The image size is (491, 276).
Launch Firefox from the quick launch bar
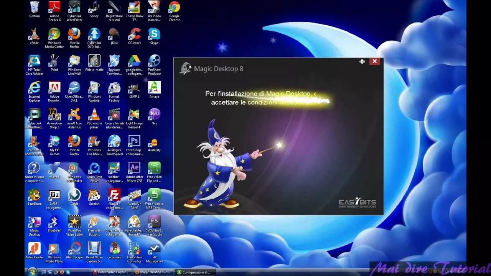pyautogui.click(x=61, y=272)
